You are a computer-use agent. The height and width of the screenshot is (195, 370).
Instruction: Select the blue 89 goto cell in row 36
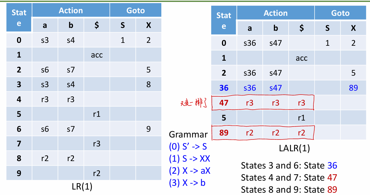(x=353, y=88)
